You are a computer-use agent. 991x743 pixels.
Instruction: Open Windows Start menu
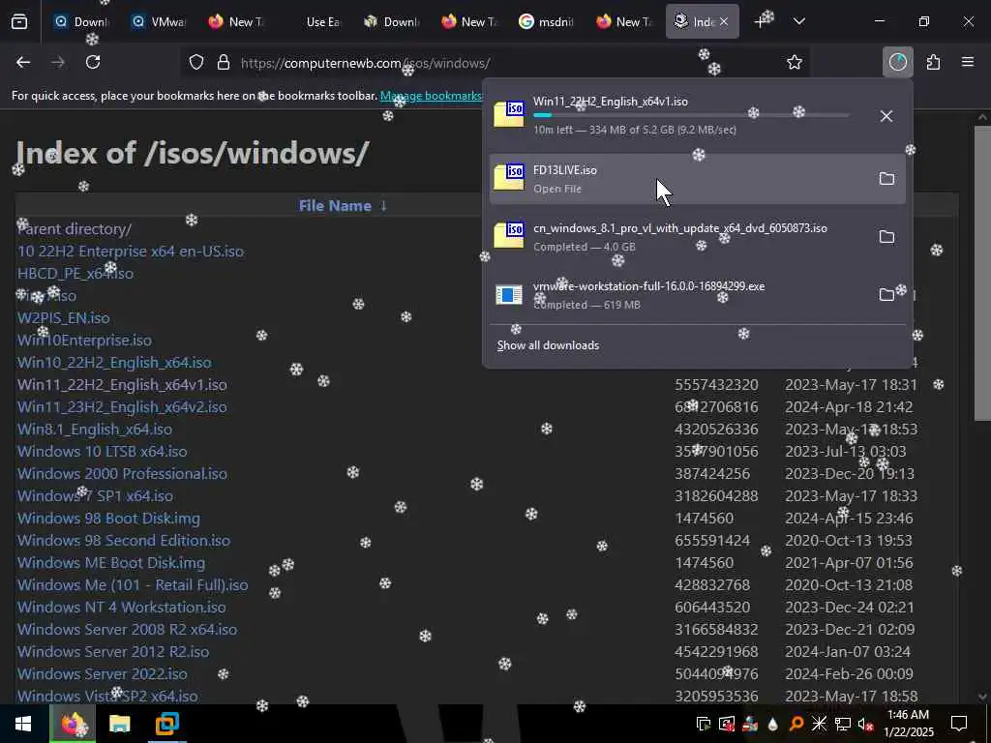[x=23, y=724]
